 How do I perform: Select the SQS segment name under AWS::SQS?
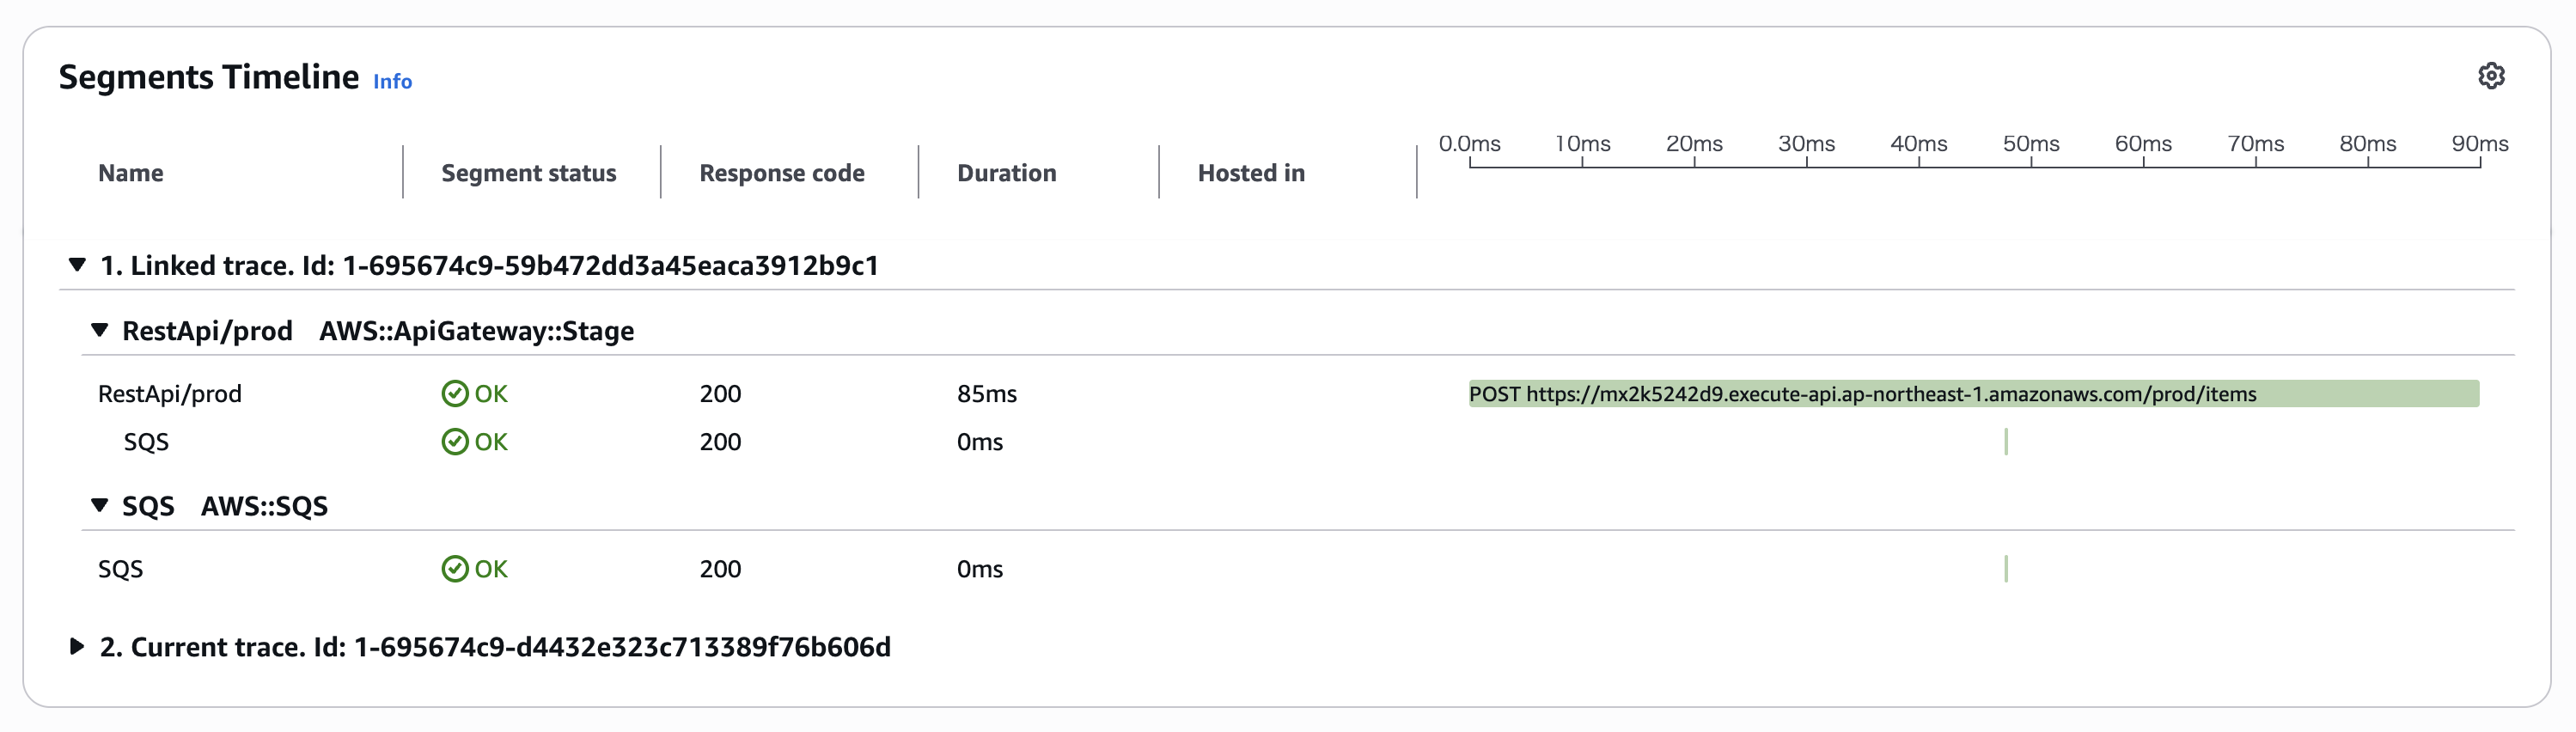click(x=121, y=569)
